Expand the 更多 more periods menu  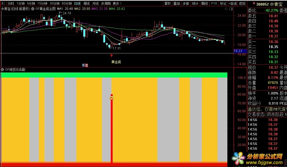(117, 3)
